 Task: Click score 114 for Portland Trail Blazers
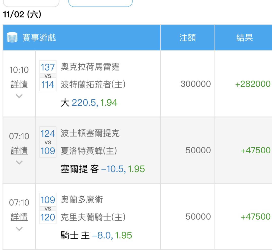coord(48,85)
